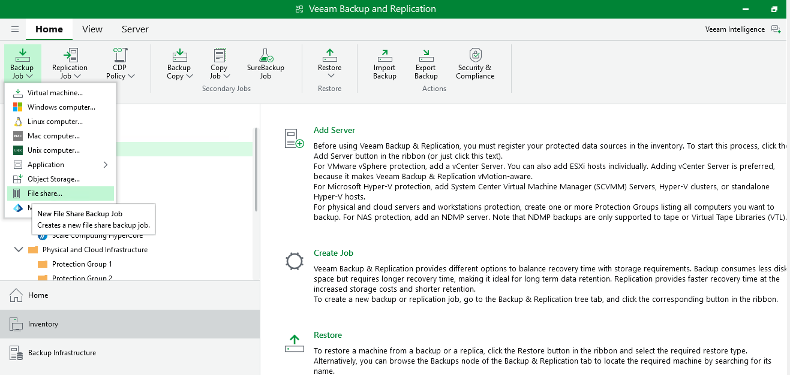Choose Linux computer... from the menu
Image resolution: width=790 pixels, height=375 pixels.
tap(60, 122)
